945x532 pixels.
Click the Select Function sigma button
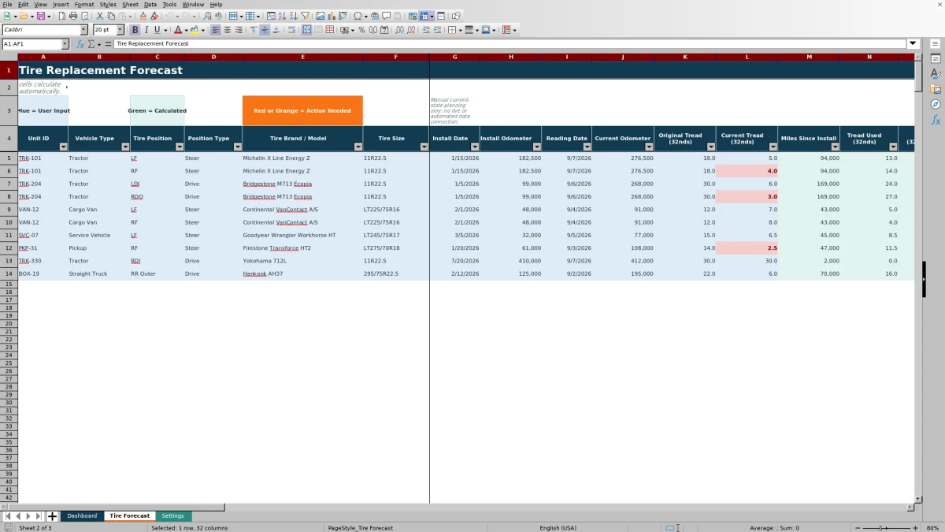point(91,44)
